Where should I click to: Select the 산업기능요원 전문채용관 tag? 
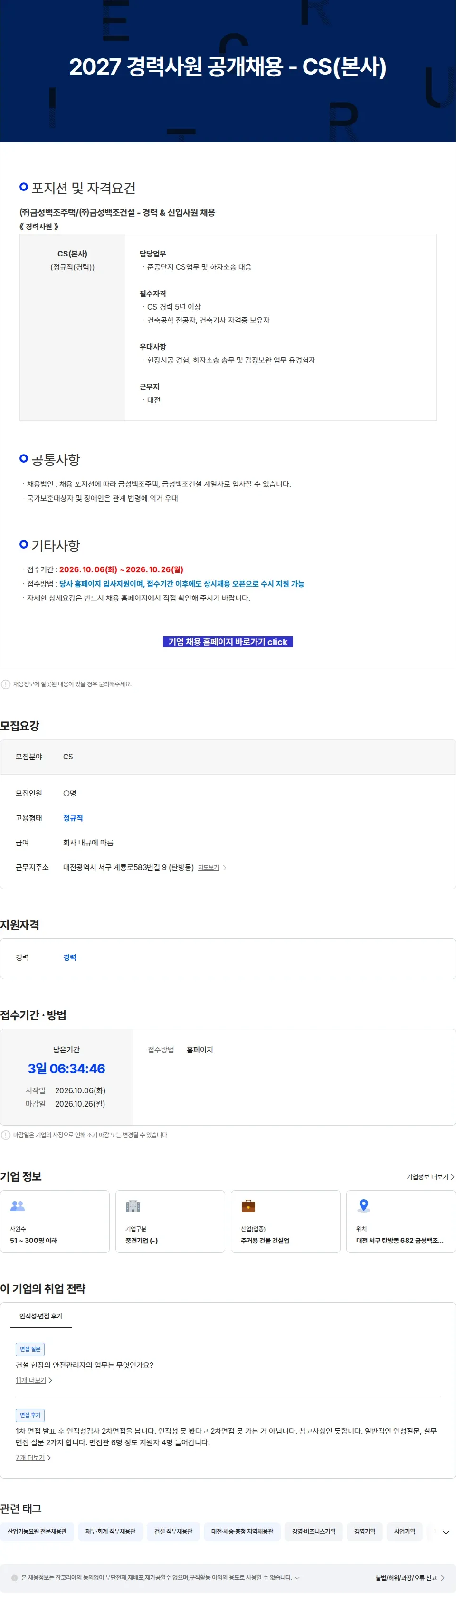[x=37, y=1531]
